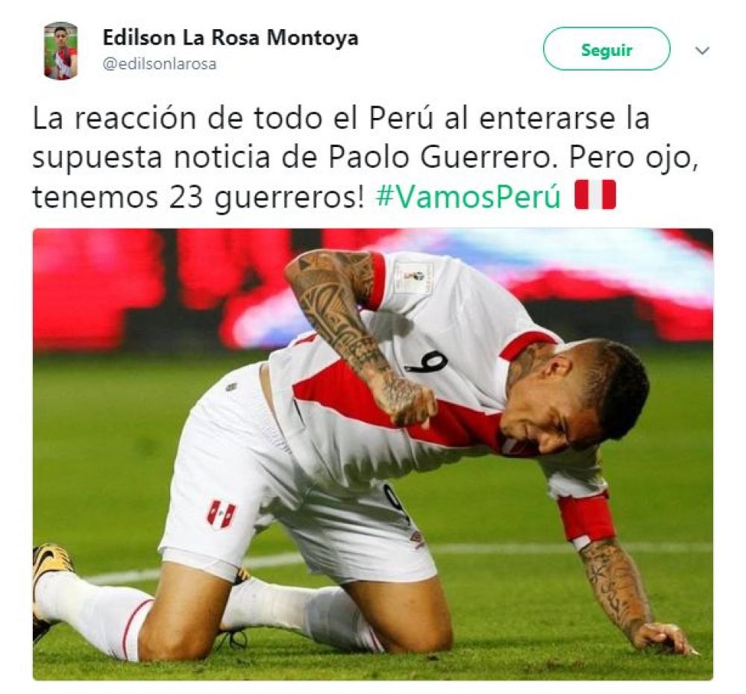
Task: Expand the tweet options chevron menu
Action: coord(702,50)
